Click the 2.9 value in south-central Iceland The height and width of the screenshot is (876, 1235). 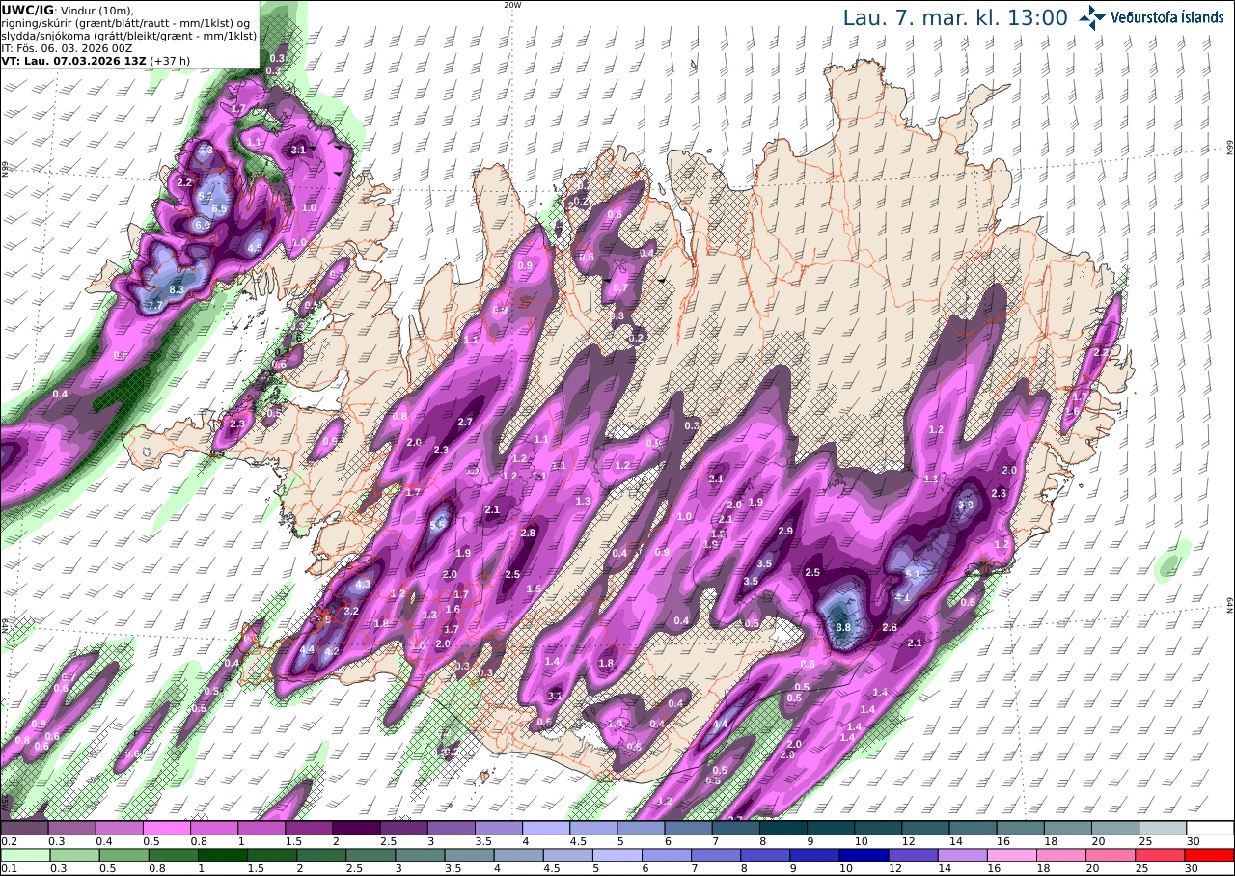point(785,532)
